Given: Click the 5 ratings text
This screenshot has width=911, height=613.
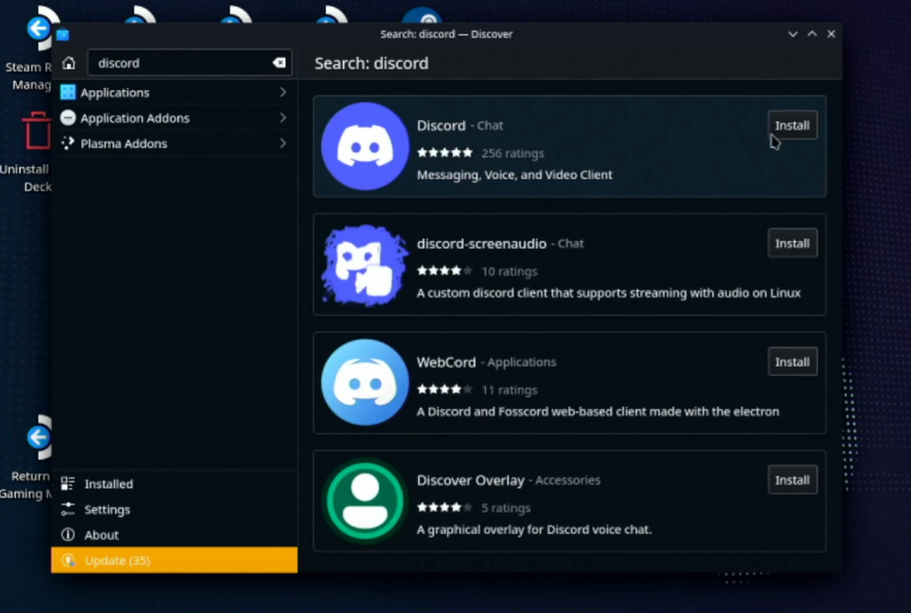Looking at the screenshot, I should (x=505, y=508).
